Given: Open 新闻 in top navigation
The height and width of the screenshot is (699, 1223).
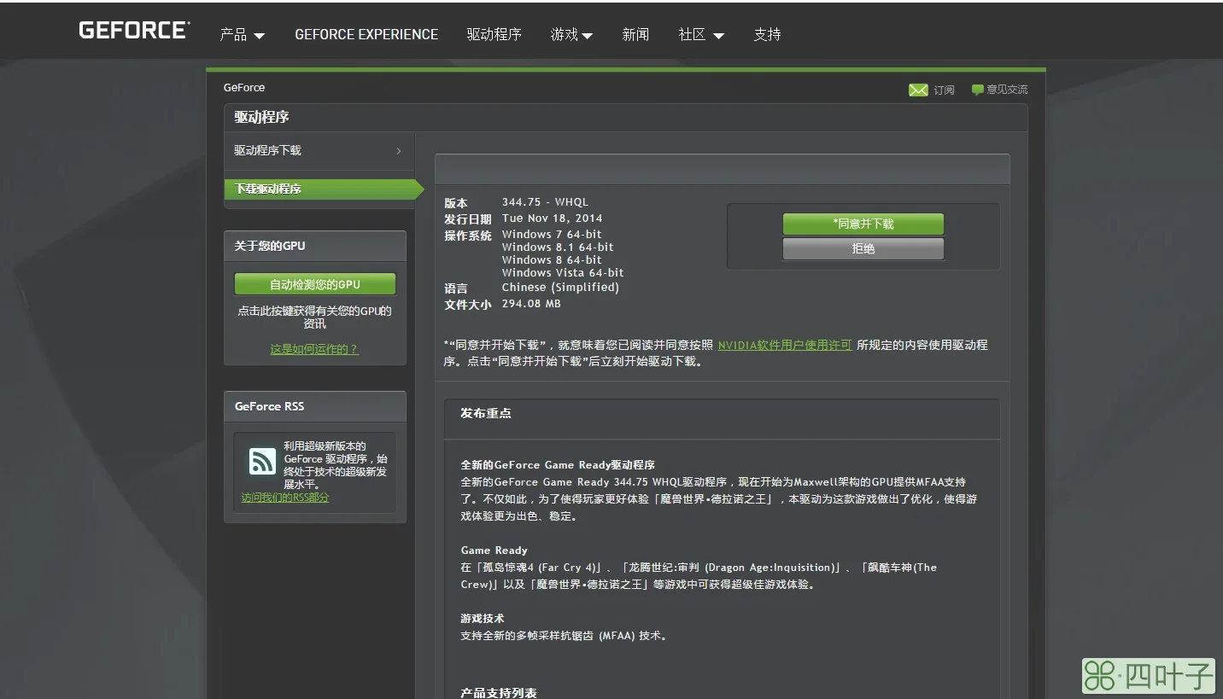Looking at the screenshot, I should (635, 35).
